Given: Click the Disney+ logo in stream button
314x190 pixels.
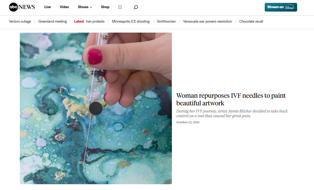Looking at the screenshot, I should click(290, 7).
